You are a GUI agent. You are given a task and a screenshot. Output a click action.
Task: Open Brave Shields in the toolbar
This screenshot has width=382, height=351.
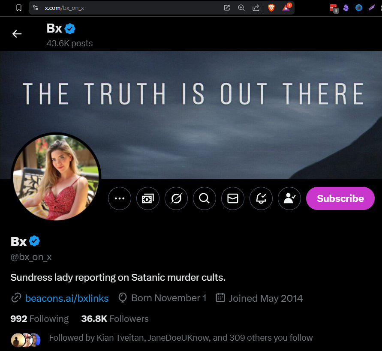271,7
